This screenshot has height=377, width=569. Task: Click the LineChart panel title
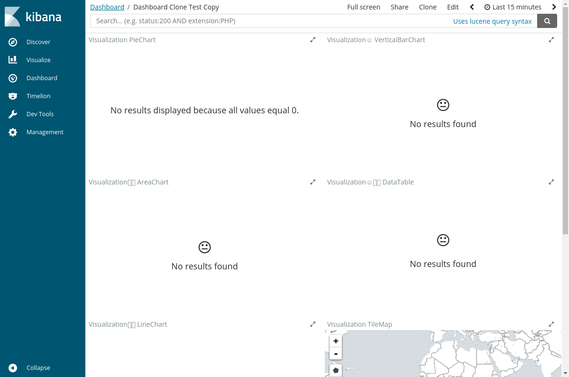coord(128,324)
